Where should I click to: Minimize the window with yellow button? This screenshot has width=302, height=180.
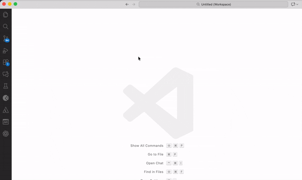10,4
